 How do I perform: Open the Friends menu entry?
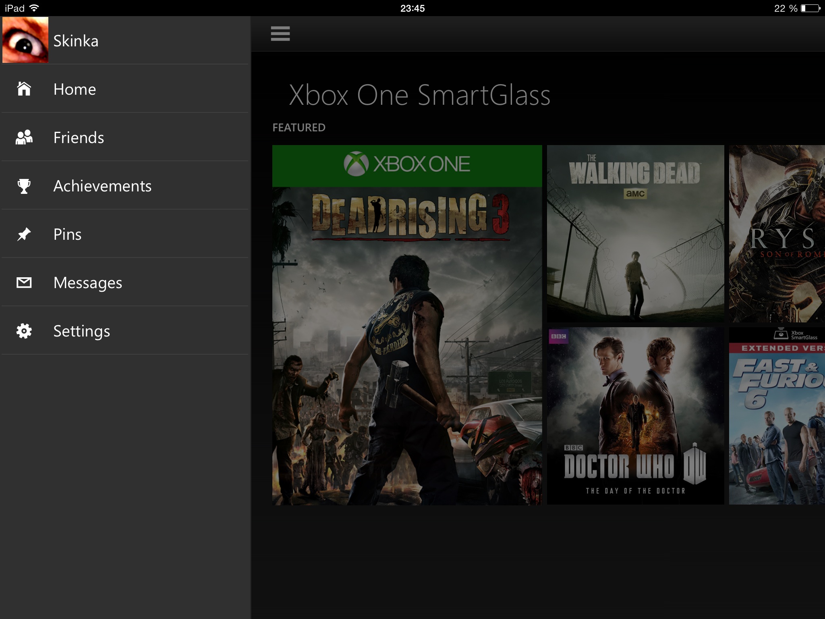(x=125, y=137)
